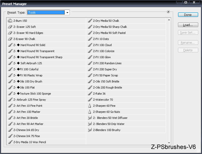Click brush icon for Airbrush 125 Fine Spray
Screen dimensions: 202x154
point(10,99)
